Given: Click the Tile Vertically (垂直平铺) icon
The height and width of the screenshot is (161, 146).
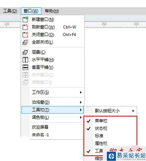Looking at the screenshot, I should tap(25, 67).
